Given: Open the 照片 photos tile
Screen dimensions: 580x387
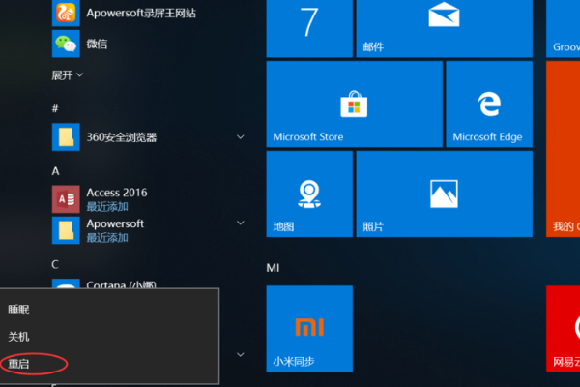Looking at the screenshot, I should pos(445,193).
